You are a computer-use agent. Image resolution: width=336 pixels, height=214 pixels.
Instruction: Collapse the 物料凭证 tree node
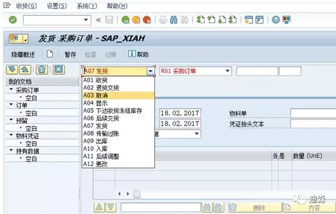click(11, 135)
